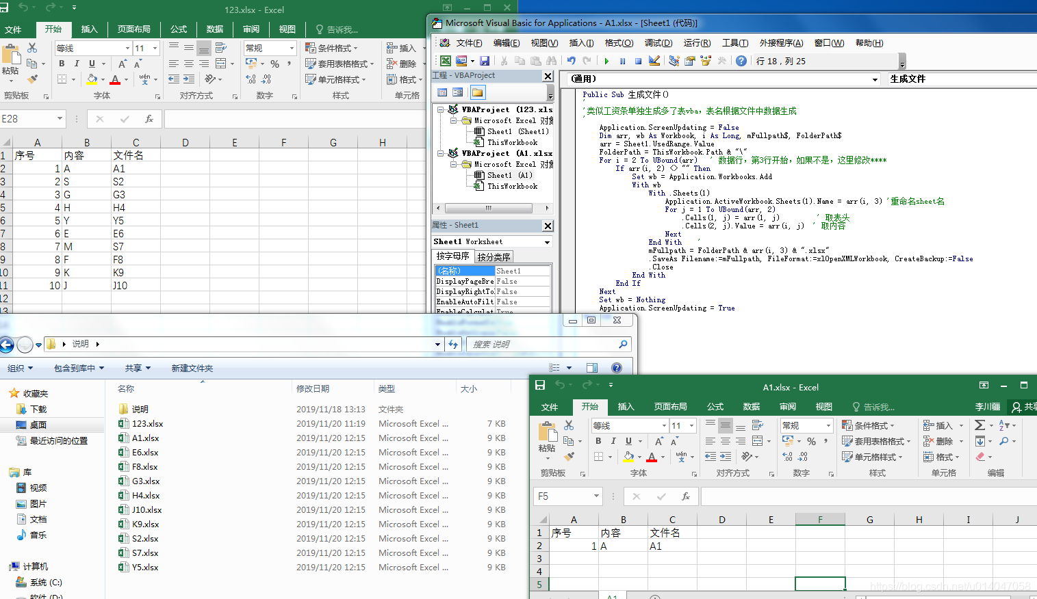Select ThisWorkbook under VBAProject (A1.xlsx)
1037x599 pixels.
pyautogui.click(x=512, y=186)
